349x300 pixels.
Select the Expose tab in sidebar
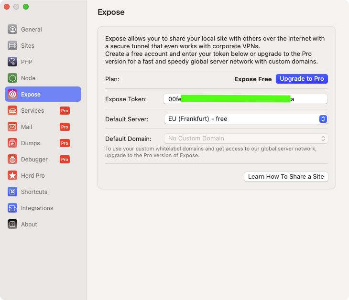pyautogui.click(x=43, y=94)
